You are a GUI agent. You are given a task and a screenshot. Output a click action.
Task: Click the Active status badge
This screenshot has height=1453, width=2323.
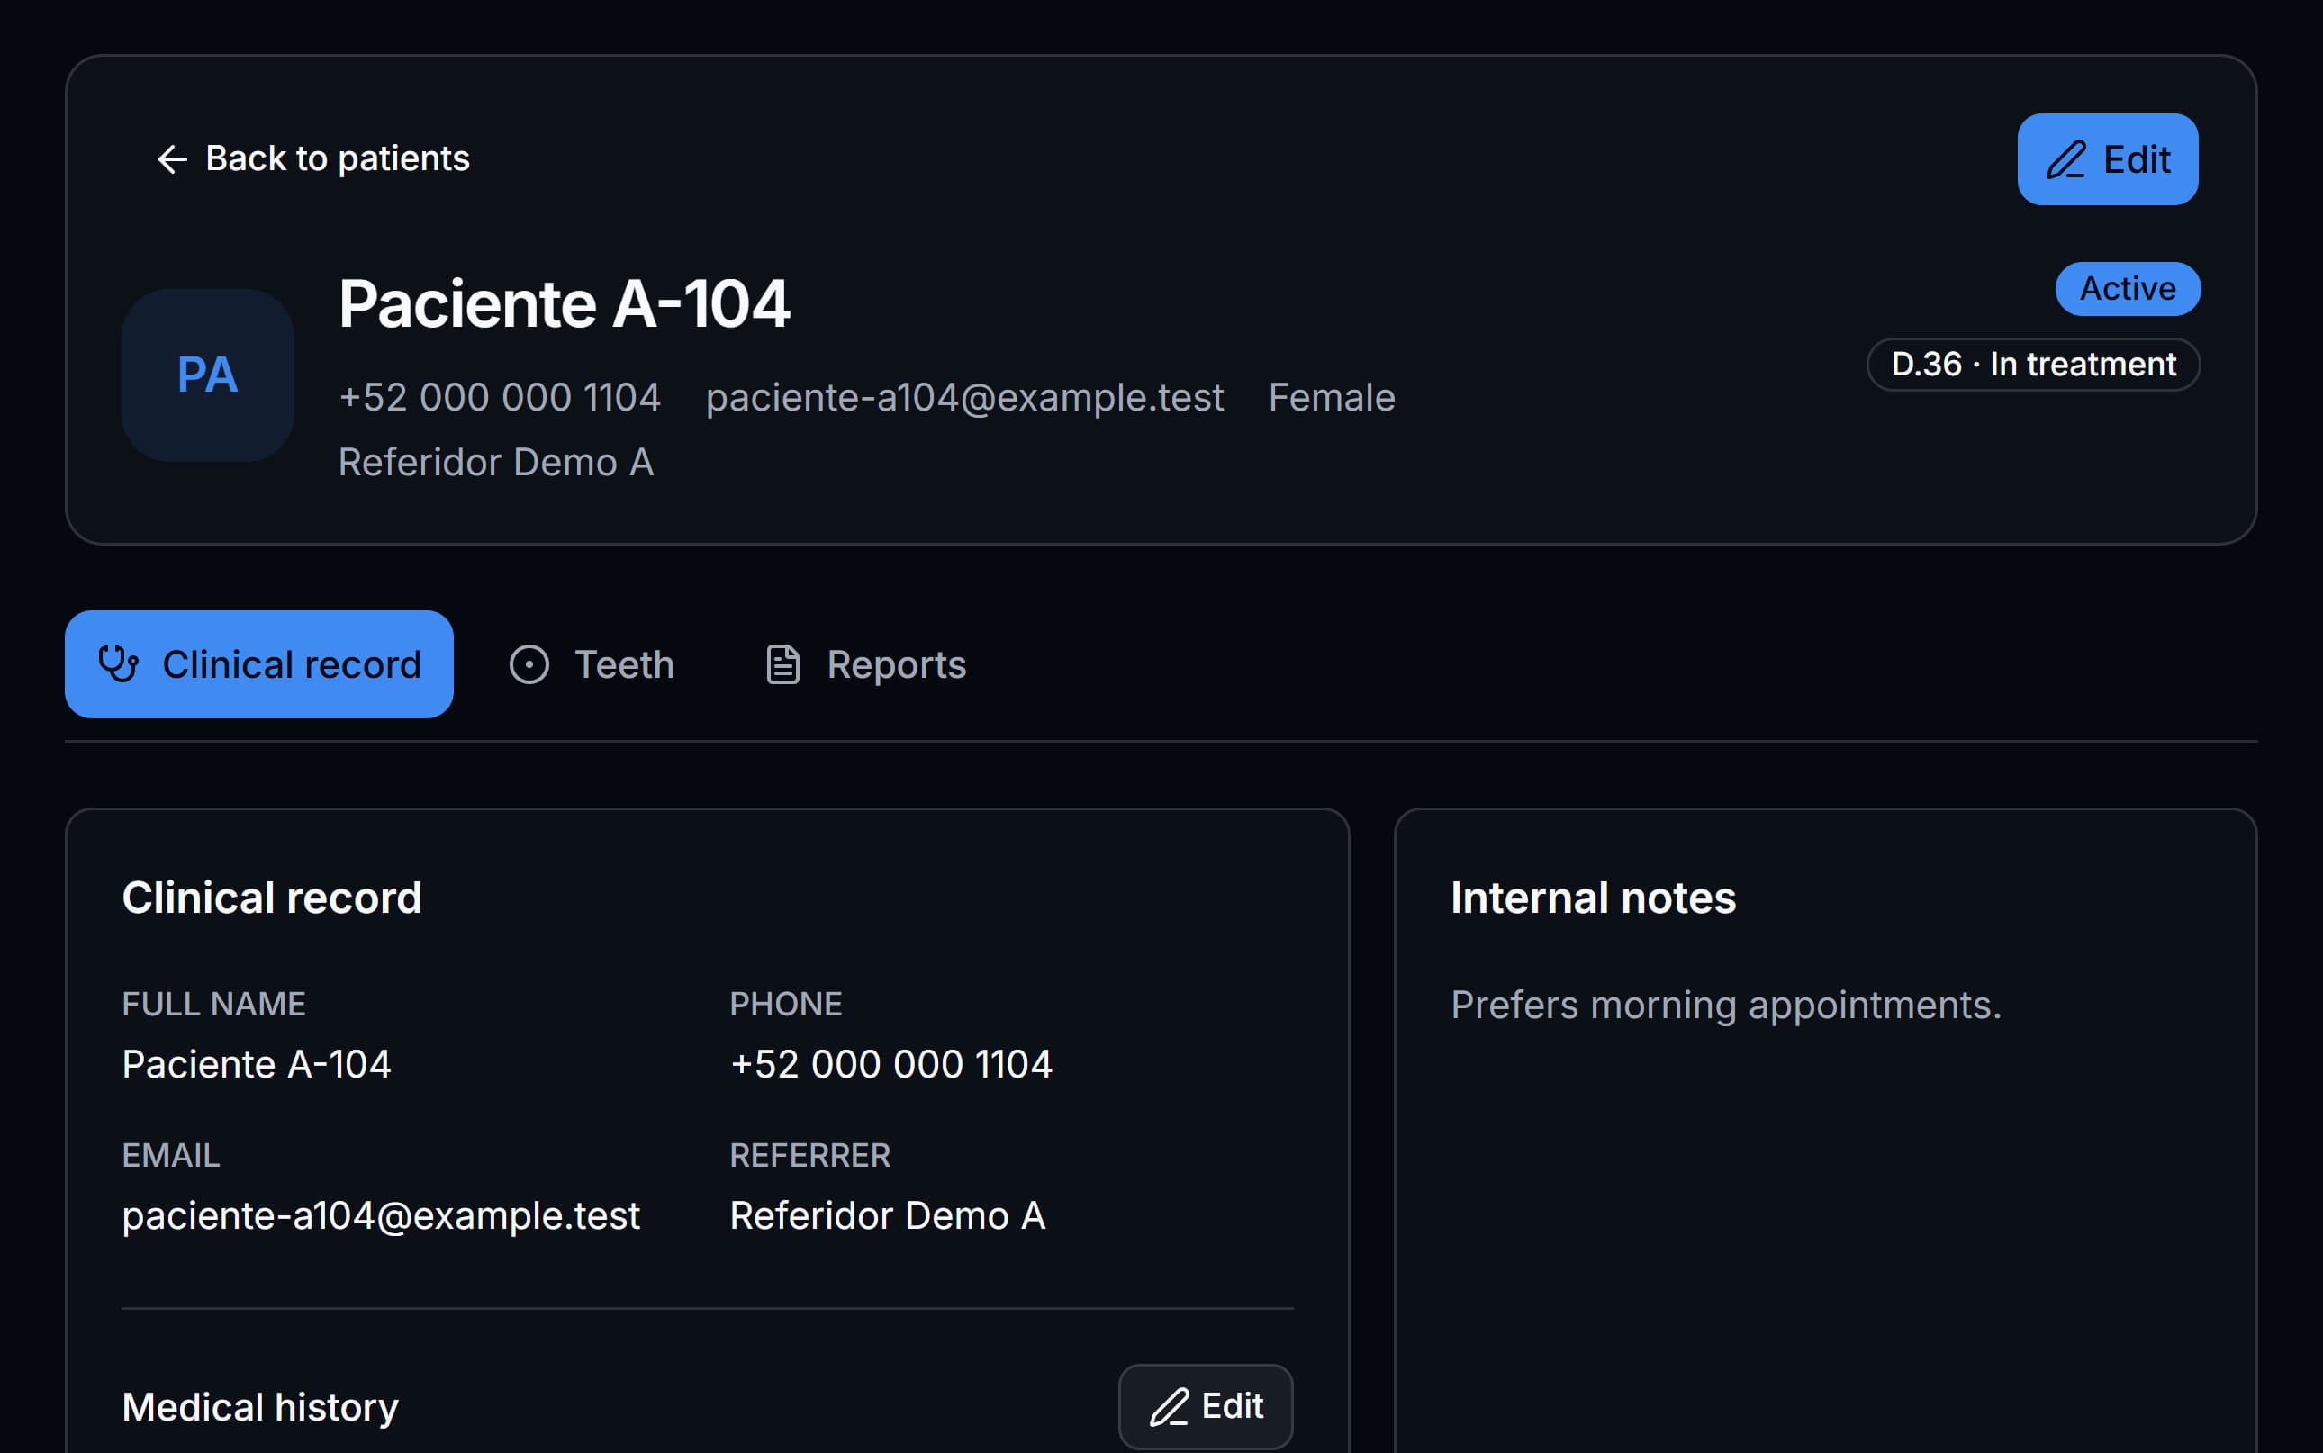(2127, 288)
